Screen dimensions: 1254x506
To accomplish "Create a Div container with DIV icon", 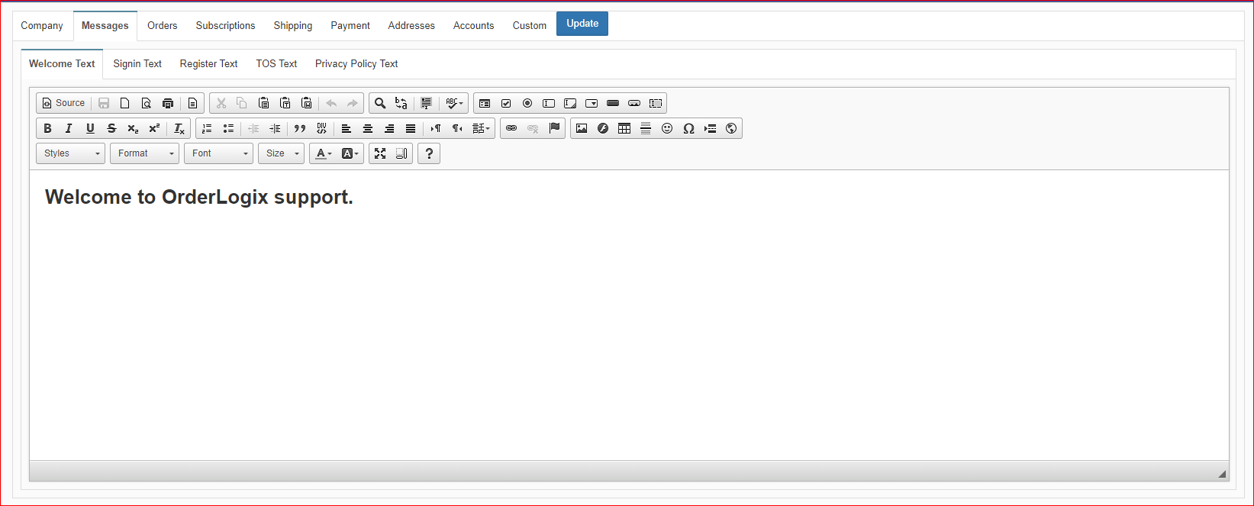I will [x=321, y=128].
